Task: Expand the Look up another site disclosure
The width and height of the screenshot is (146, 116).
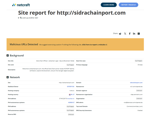Action: [x=28, y=18]
